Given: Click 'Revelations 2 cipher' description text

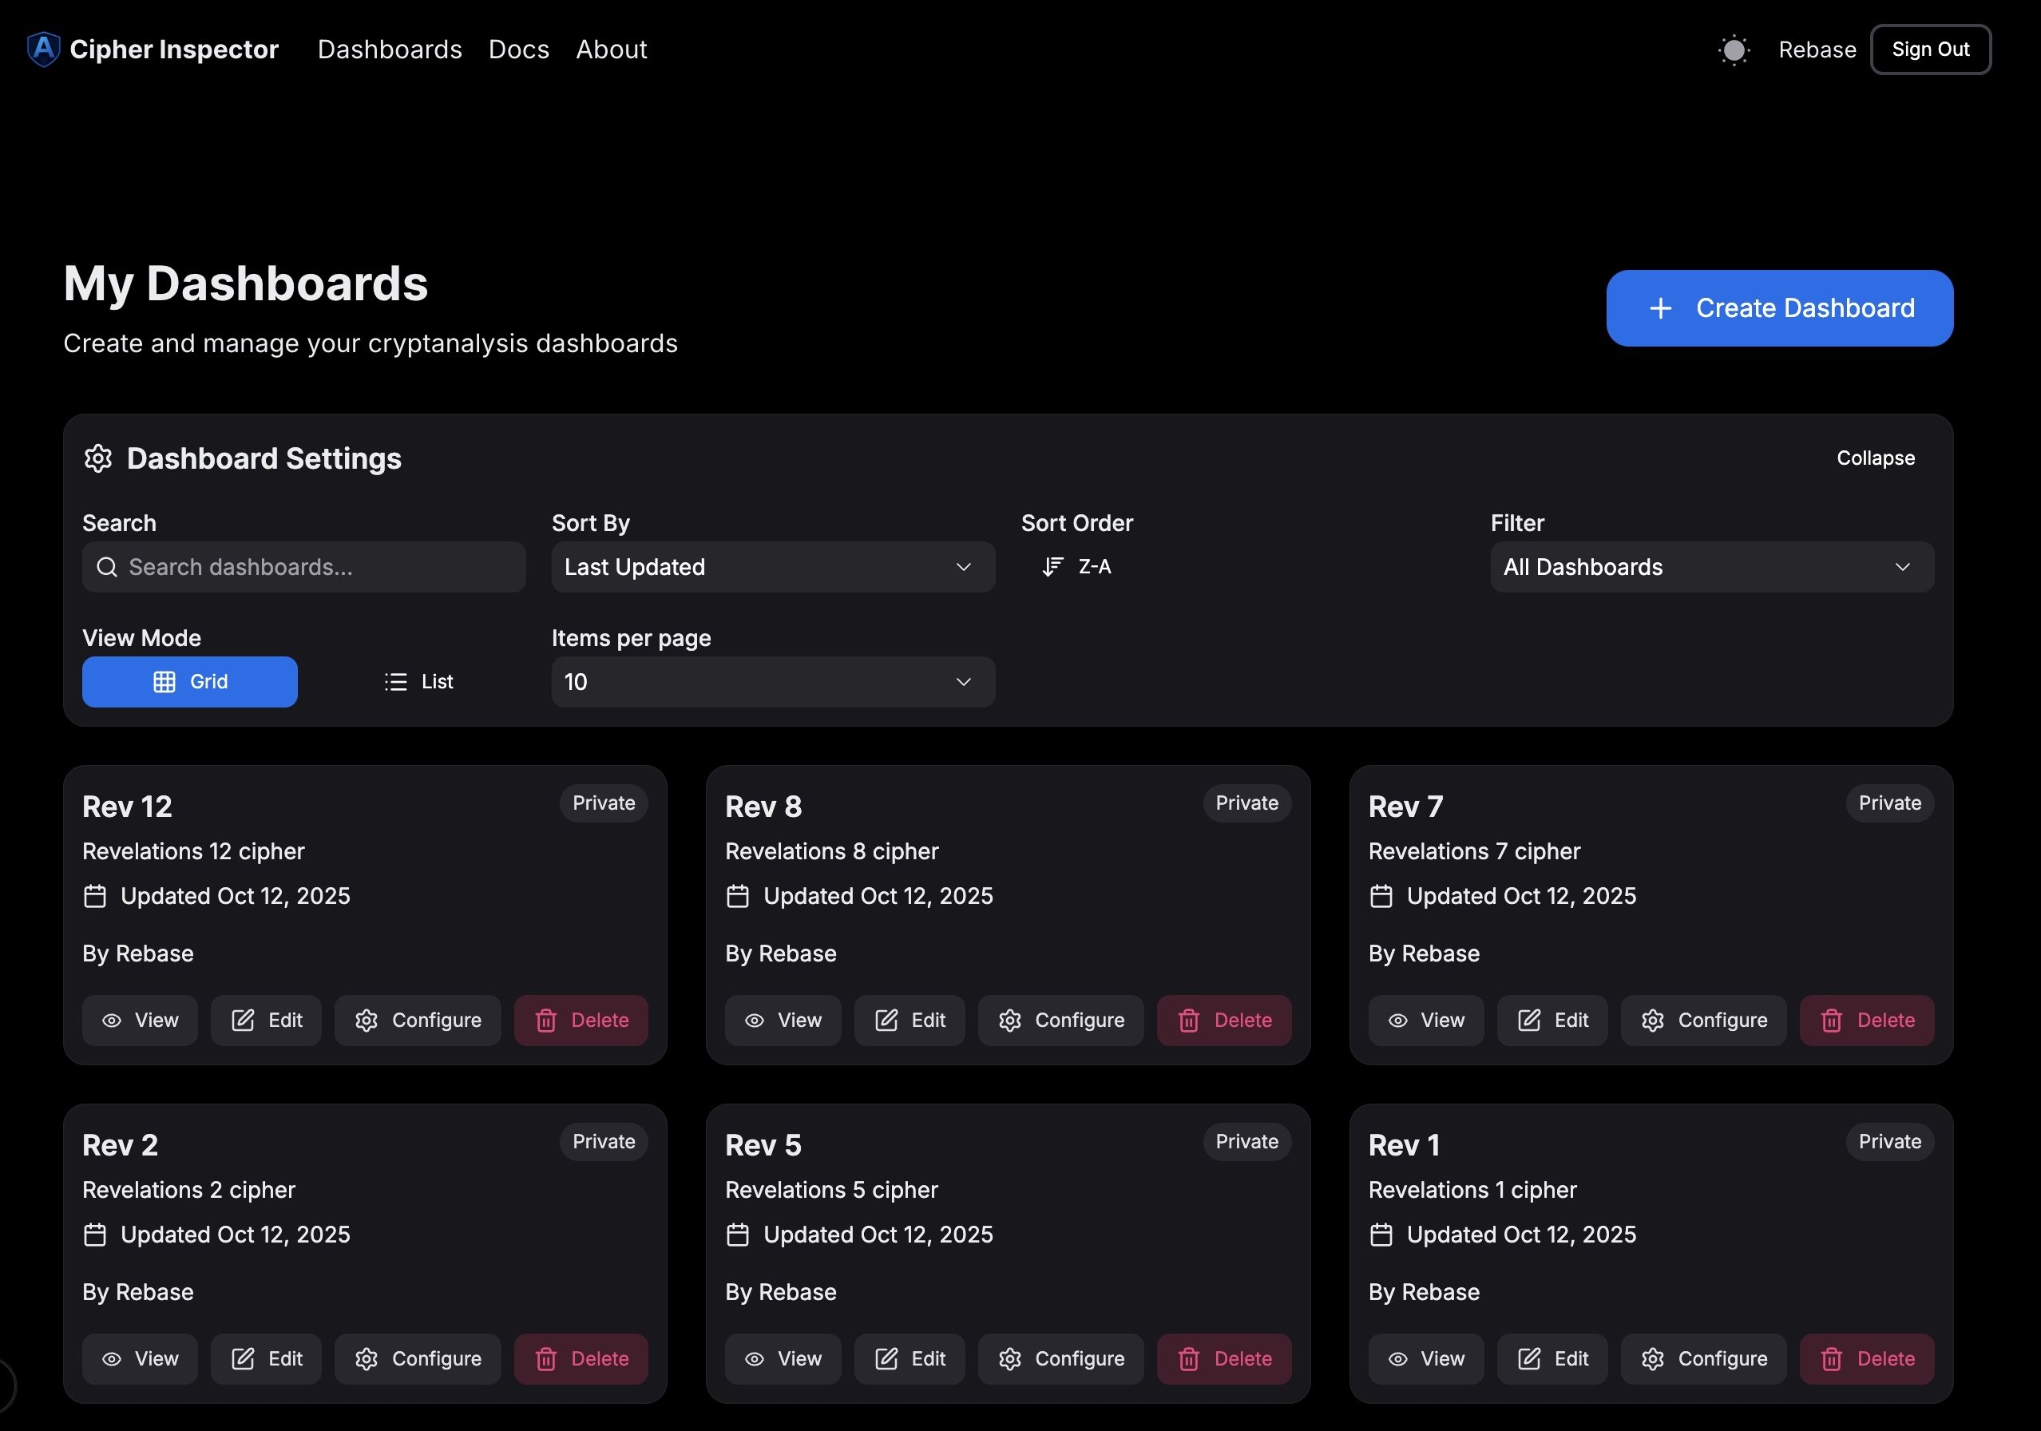Looking at the screenshot, I should click(x=188, y=1190).
